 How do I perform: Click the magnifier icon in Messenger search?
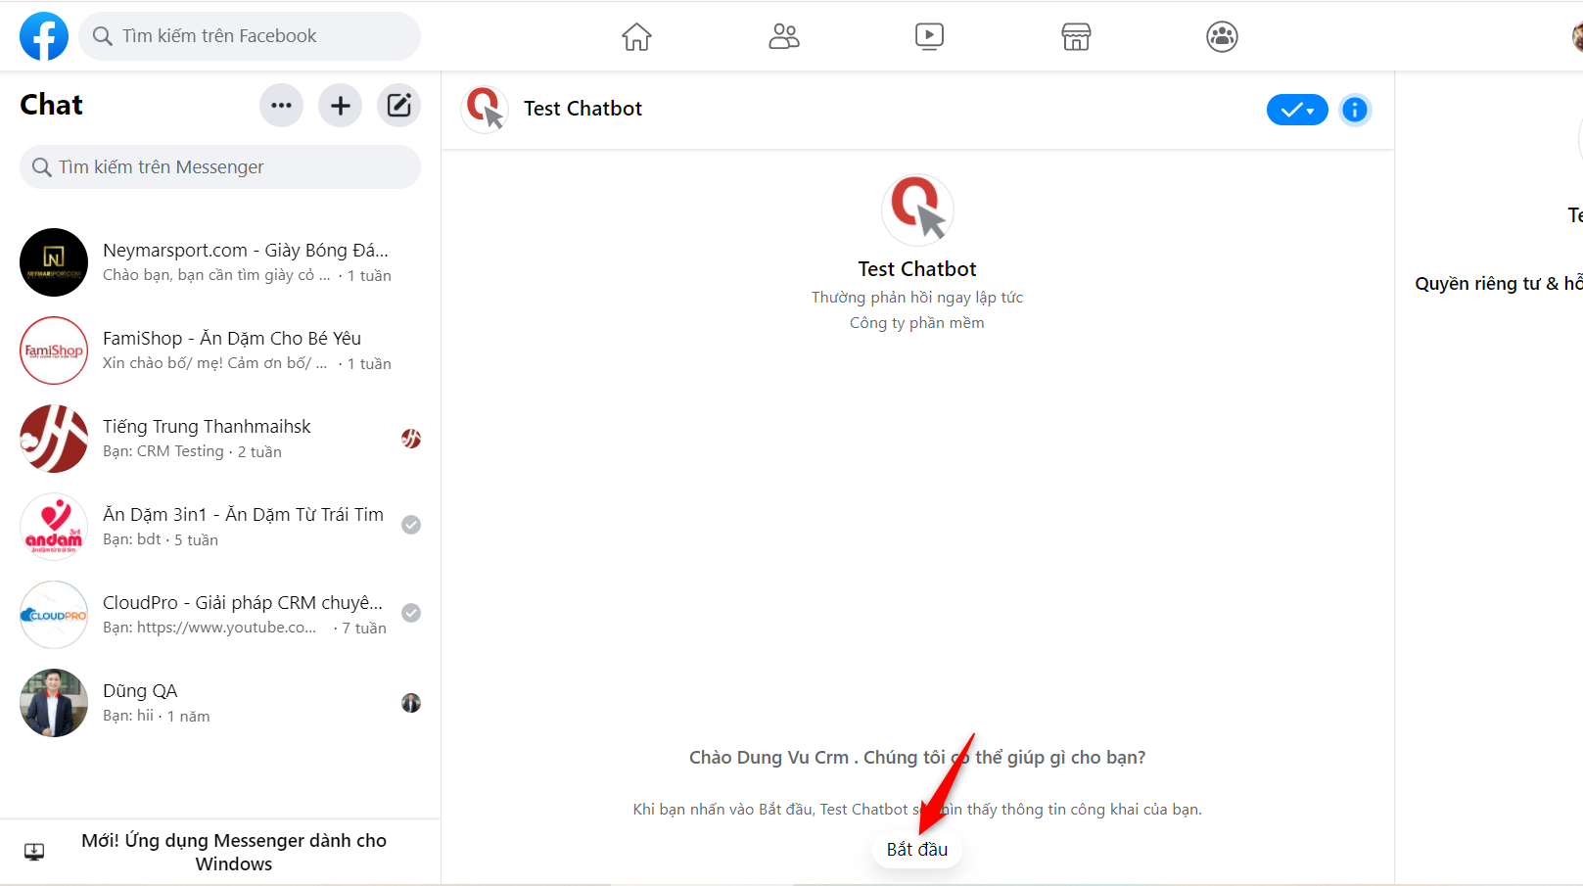pos(41,167)
